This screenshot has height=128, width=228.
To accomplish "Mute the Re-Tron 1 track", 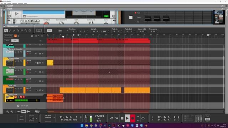I will pos(16,70).
